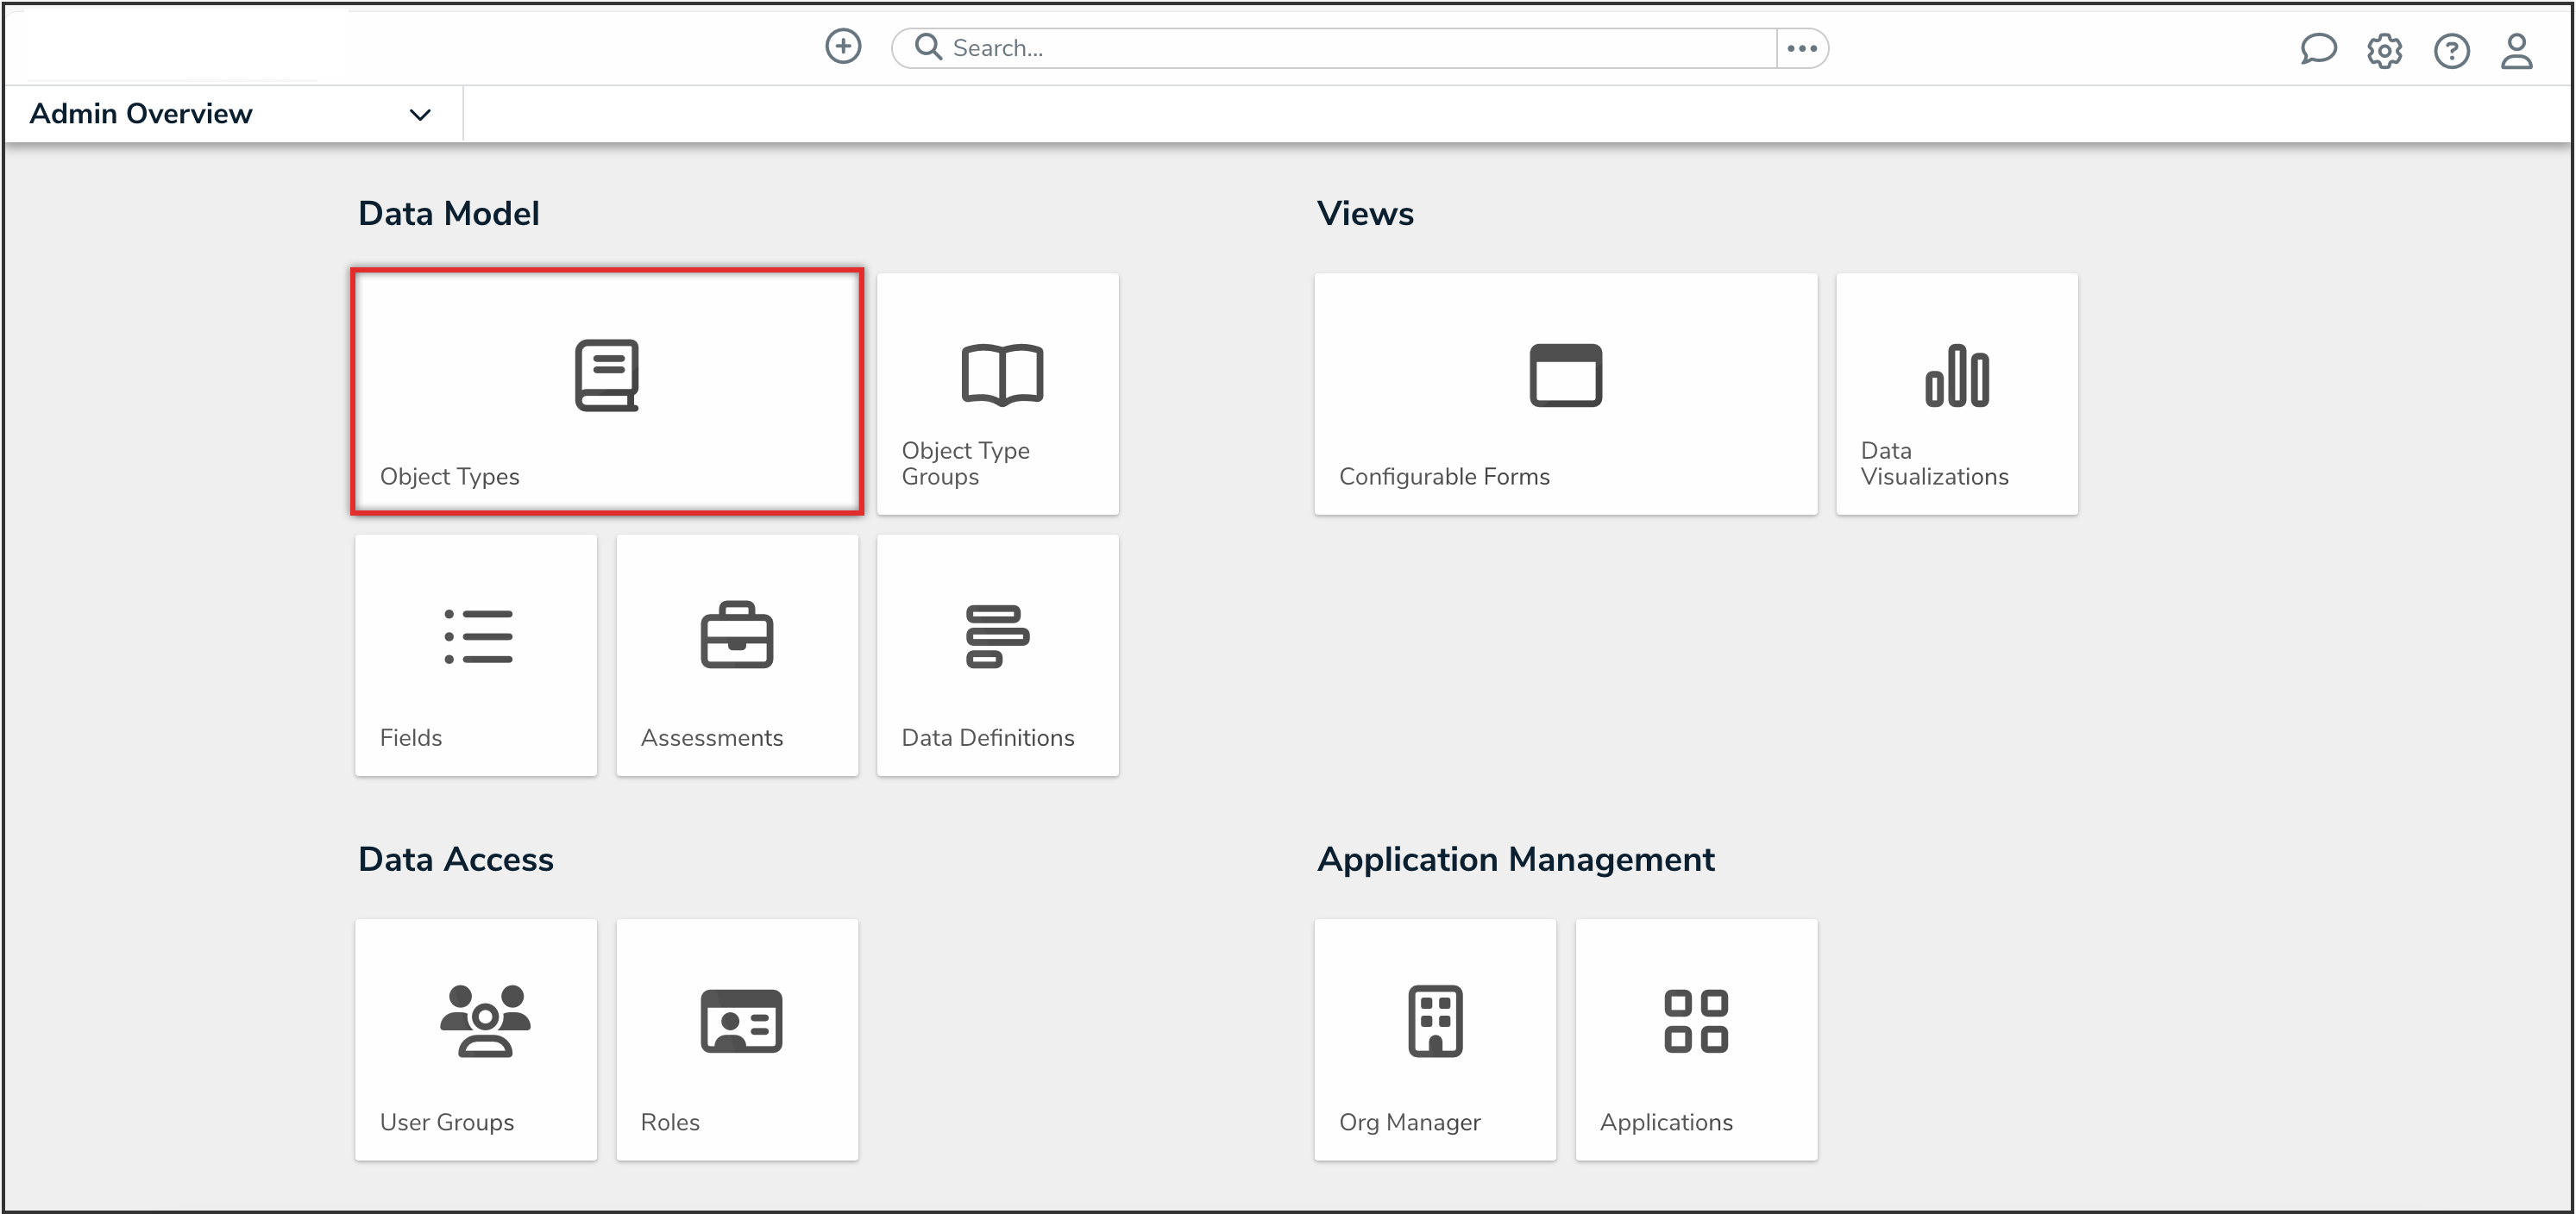Screen dimensions: 2576x1214
Task: Open the communications chat bubble icon
Action: [x=2317, y=49]
